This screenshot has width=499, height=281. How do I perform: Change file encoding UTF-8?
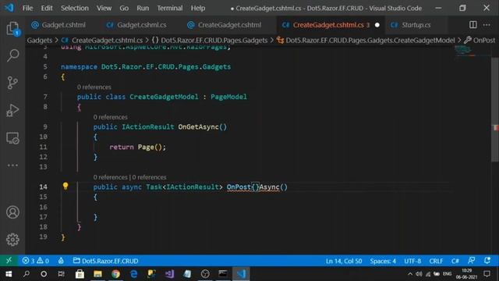point(412,261)
